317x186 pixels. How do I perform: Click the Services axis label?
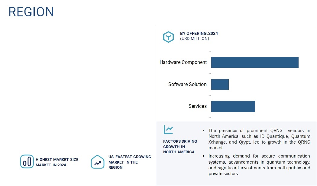[x=198, y=106]
